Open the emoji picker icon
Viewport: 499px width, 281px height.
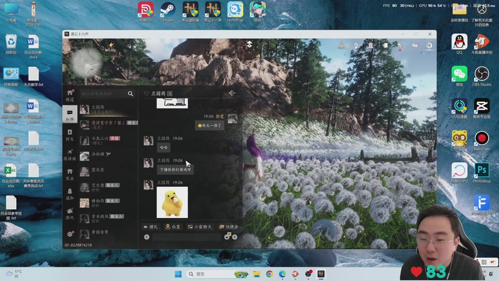point(227,237)
